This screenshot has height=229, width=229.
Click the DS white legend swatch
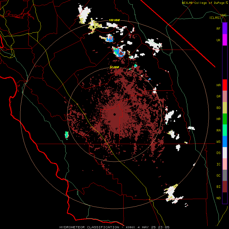click(x=225, y=153)
